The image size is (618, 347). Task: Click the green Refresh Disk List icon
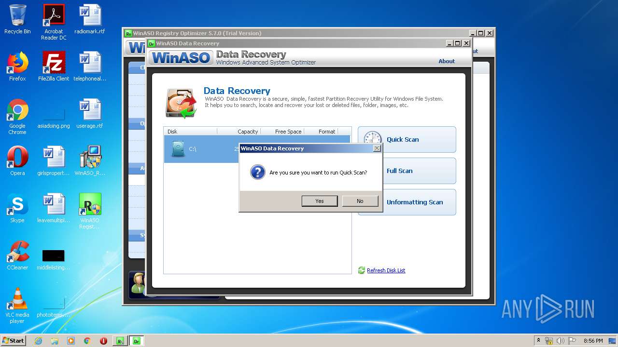tap(362, 270)
